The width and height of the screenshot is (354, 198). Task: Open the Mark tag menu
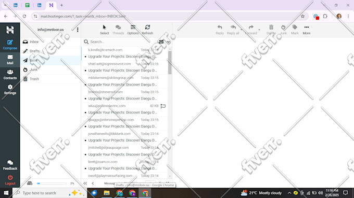(x=295, y=30)
